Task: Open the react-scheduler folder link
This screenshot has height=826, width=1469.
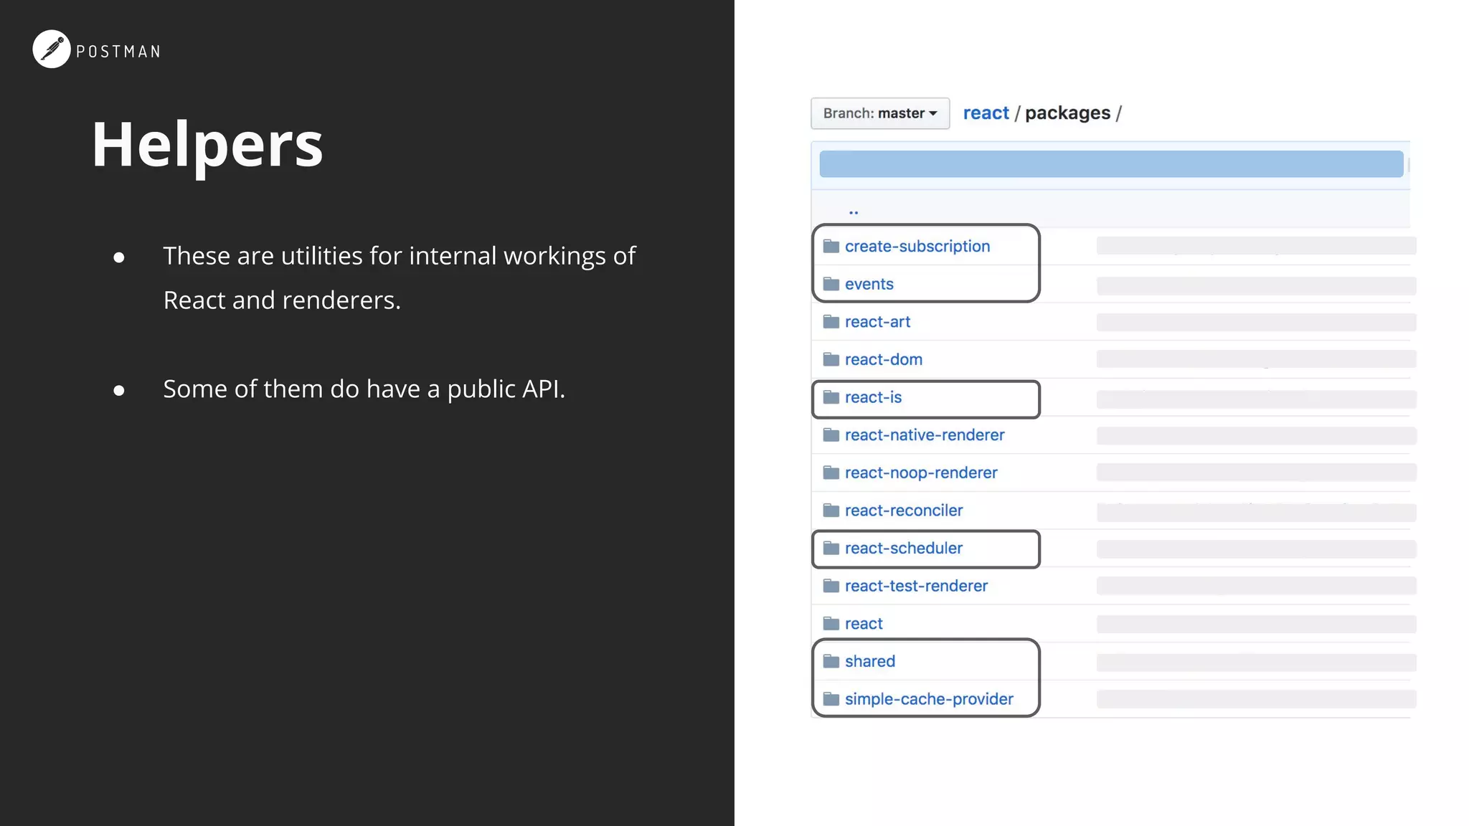Action: pos(904,548)
